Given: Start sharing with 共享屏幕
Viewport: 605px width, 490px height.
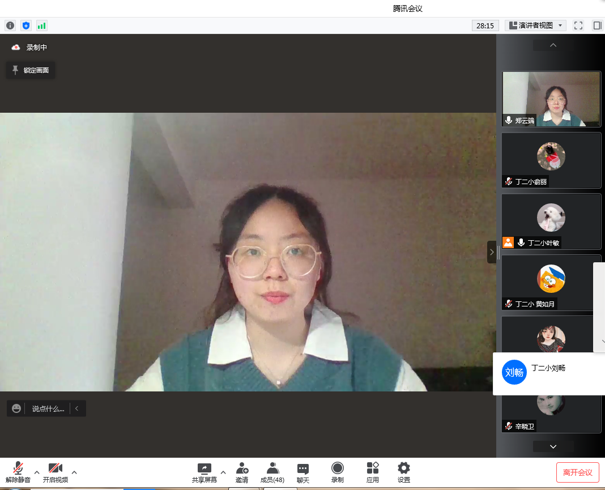Looking at the screenshot, I should pyautogui.click(x=204, y=472).
